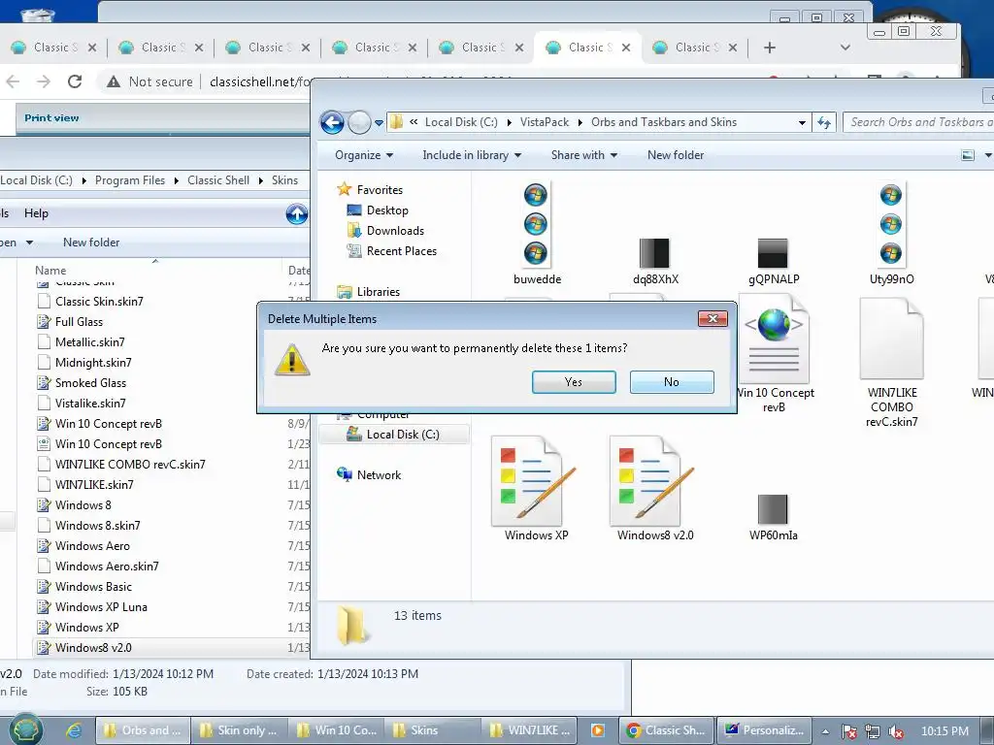The width and height of the screenshot is (994, 745).
Task: Click Program Files in the Skins window breadcrumb
Action: coord(130,180)
